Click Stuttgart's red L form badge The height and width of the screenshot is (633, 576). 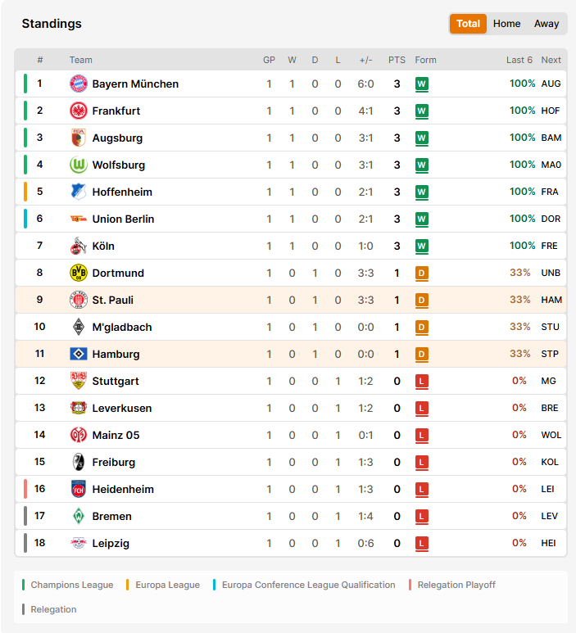422,382
